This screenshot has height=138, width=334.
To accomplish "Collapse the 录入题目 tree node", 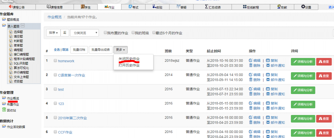I will coord(23,26).
